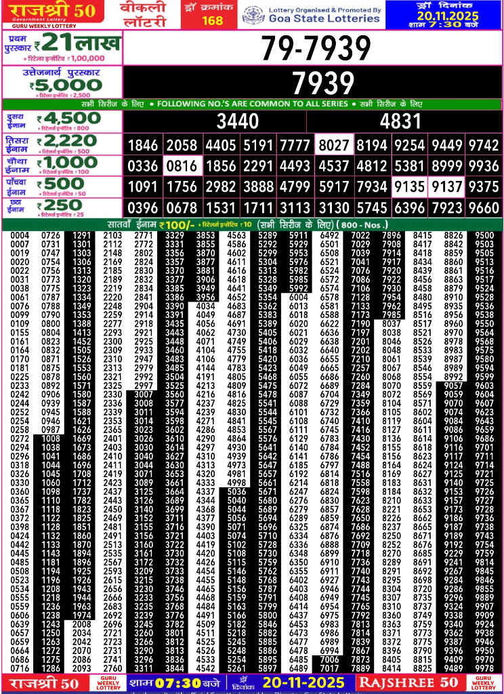
Task: Select seventh prize number 5036
Action: [x=236, y=492]
